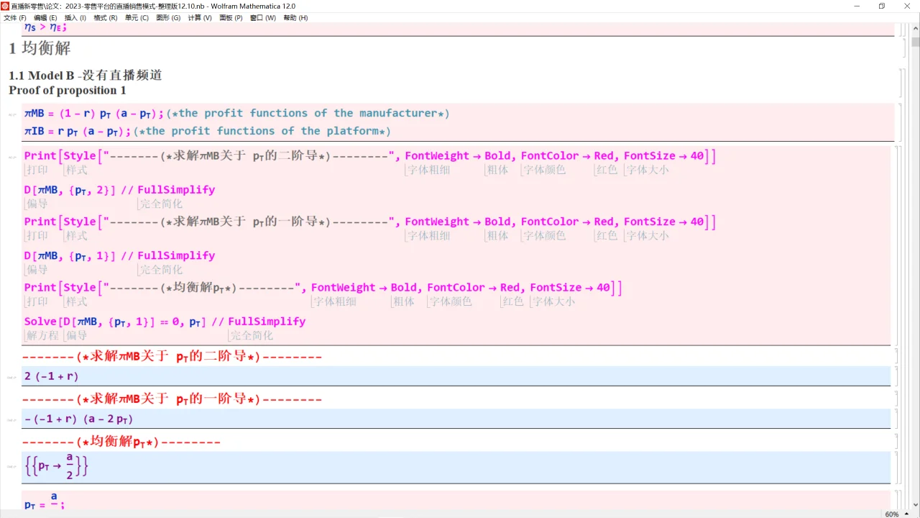Click the comment 'the profit functions of the platform'

[262, 132]
